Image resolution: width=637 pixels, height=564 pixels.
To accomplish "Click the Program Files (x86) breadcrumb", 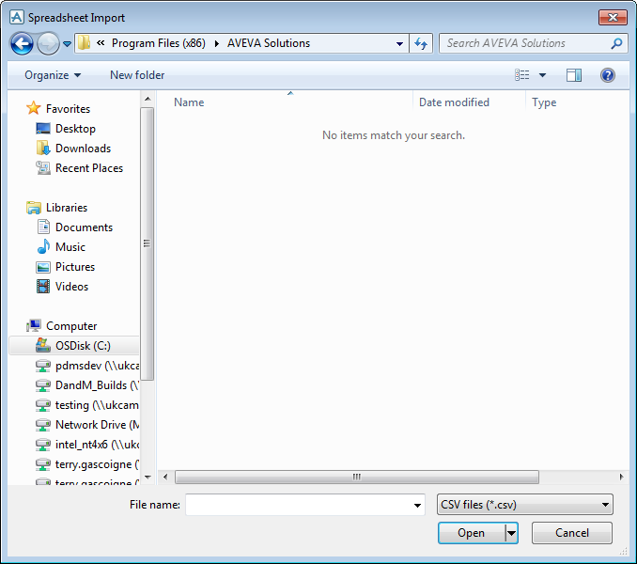I will [159, 43].
